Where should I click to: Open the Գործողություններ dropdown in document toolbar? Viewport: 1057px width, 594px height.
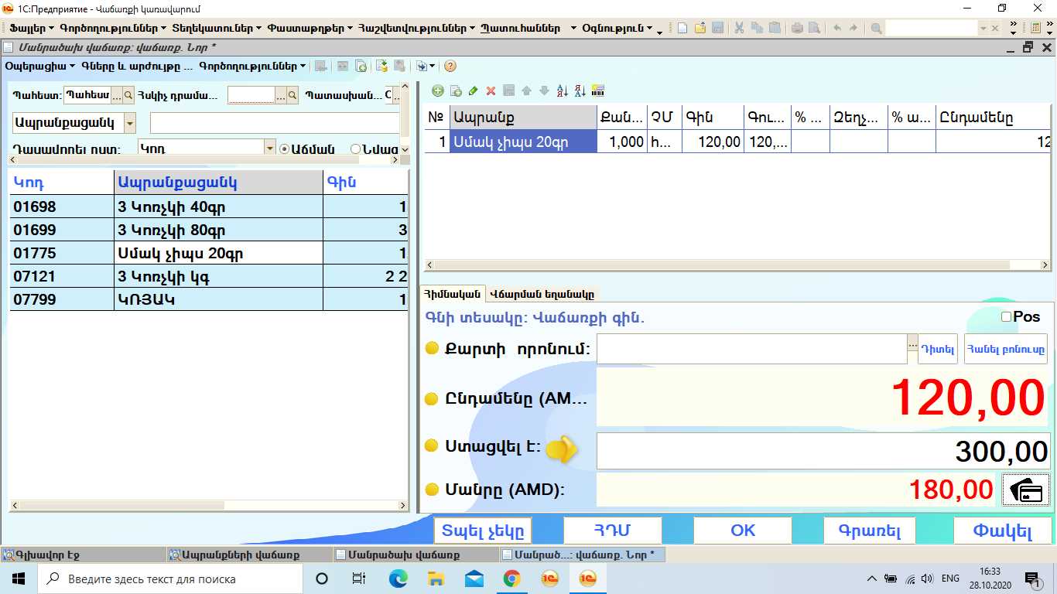(252, 67)
